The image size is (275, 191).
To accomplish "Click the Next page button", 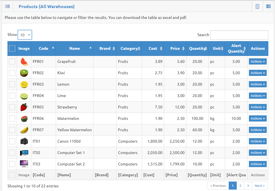I will [260, 186].
